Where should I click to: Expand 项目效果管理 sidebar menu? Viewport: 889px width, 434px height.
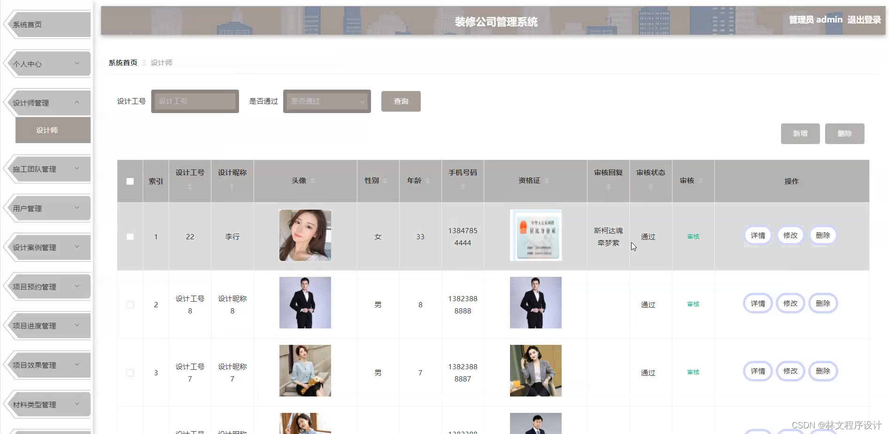click(x=48, y=365)
